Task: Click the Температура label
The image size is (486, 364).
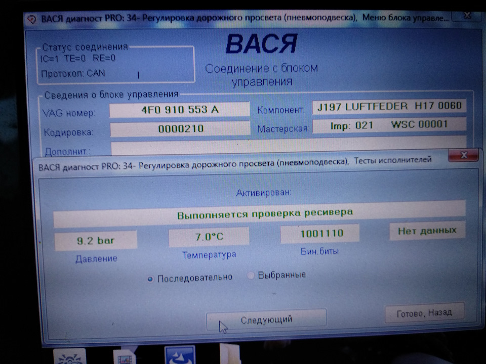Action: tap(209, 255)
